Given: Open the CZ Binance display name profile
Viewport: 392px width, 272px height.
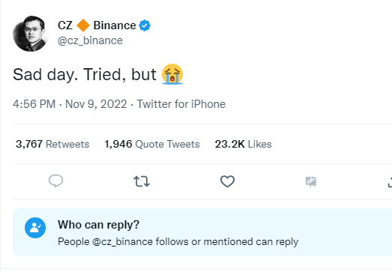Looking at the screenshot, I should coord(97,25).
